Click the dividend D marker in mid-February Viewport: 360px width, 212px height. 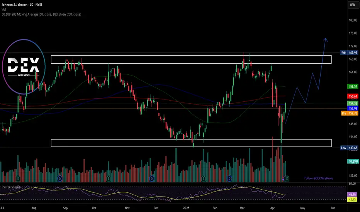coord(229,178)
